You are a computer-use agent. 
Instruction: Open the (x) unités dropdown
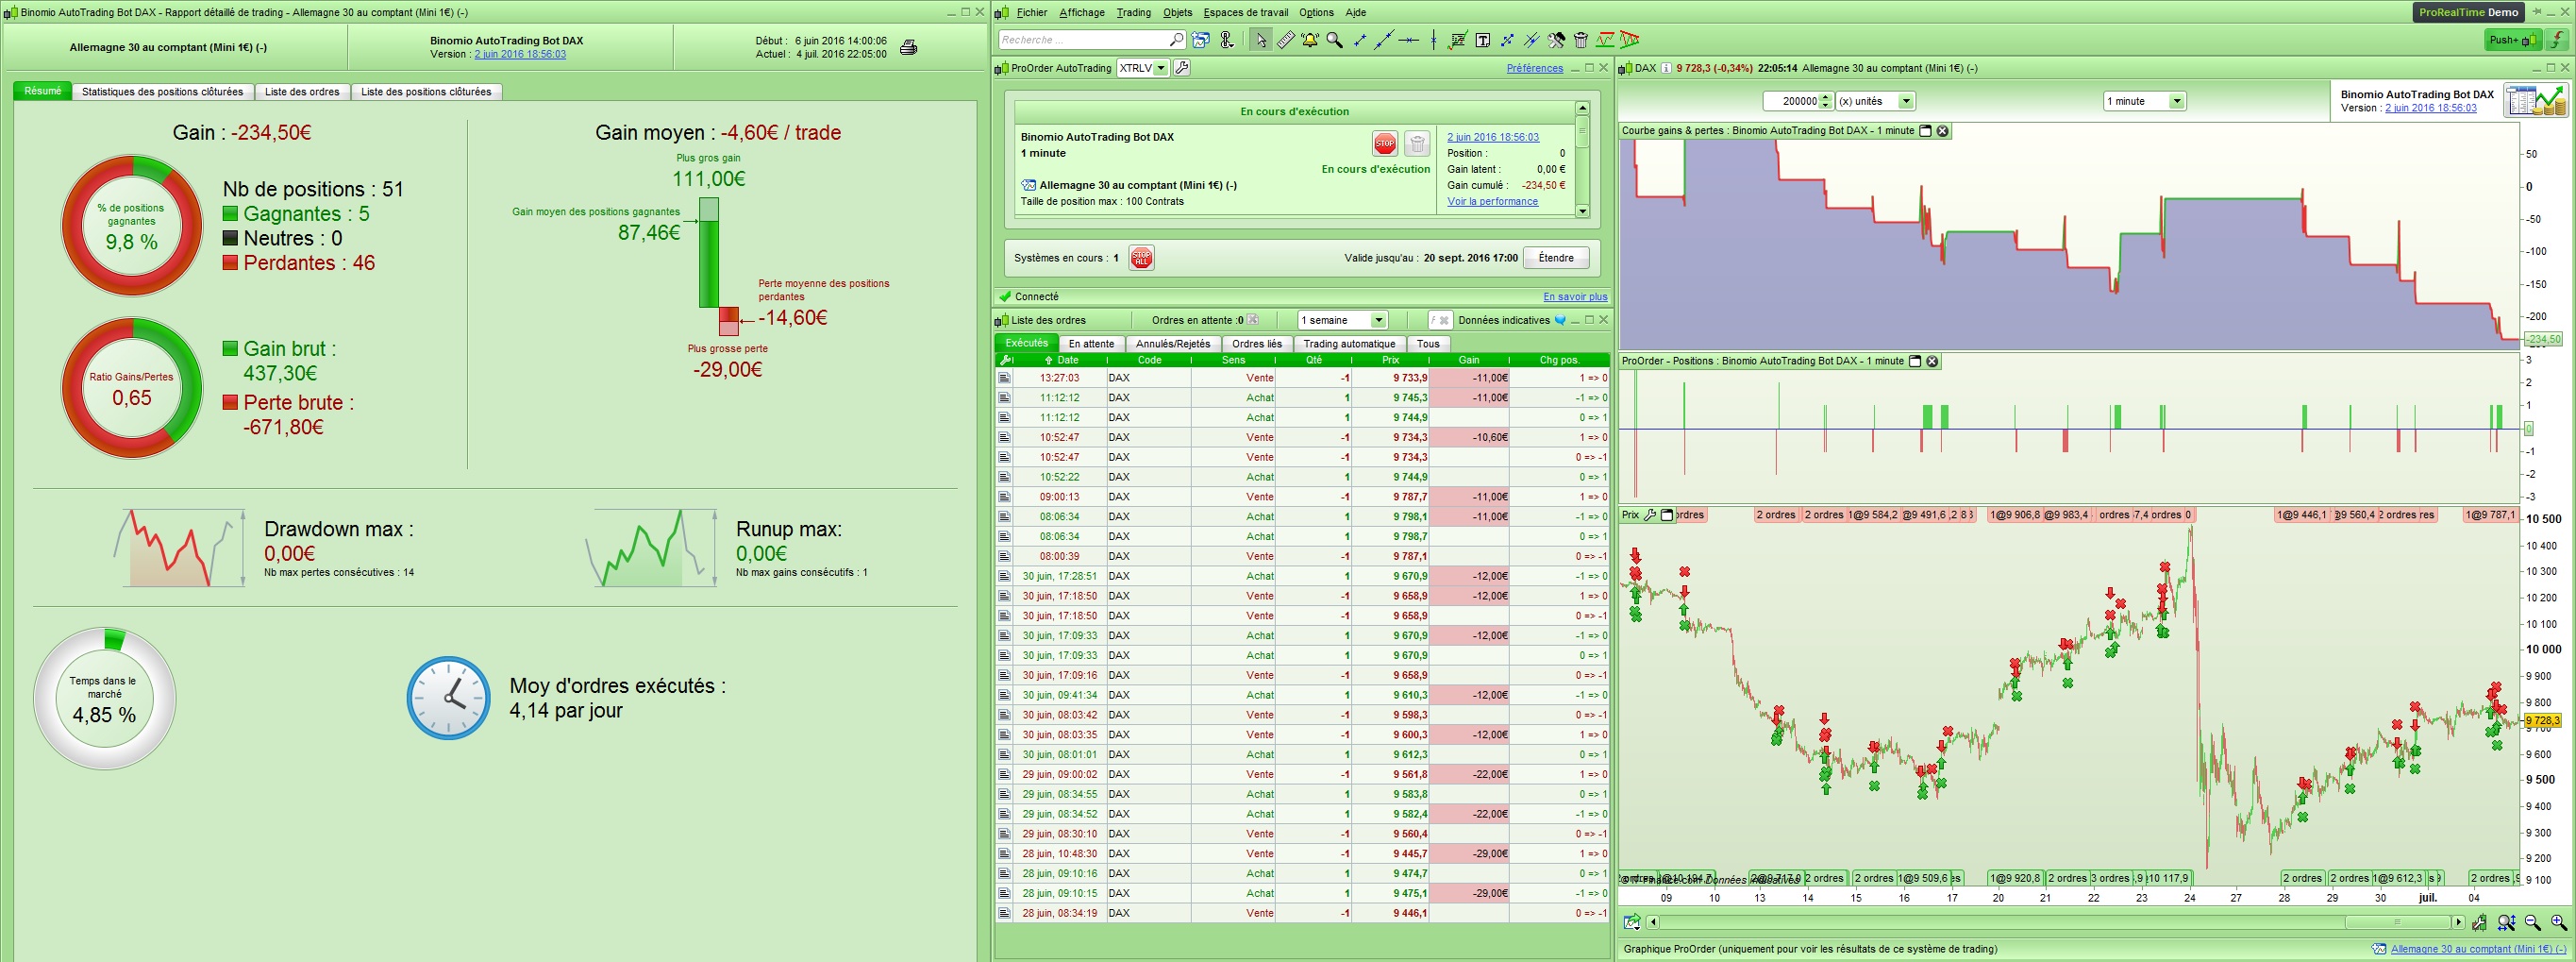tap(1905, 101)
